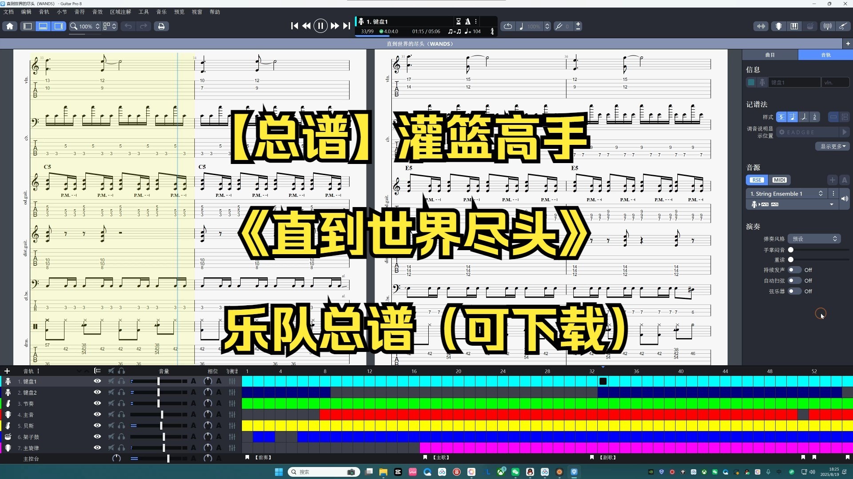Mute the 架子鼓 track
The image size is (853, 479).
(111, 437)
